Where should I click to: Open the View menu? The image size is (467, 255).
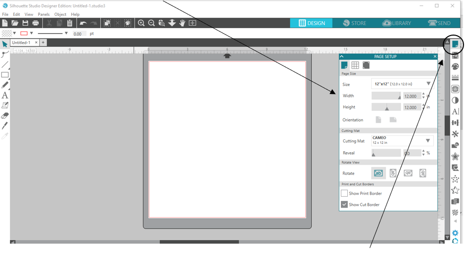tap(29, 14)
